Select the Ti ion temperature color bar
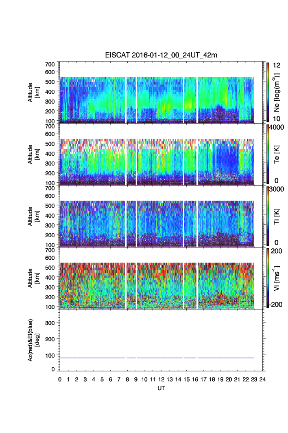The height and width of the screenshot is (433, 288). tap(268, 216)
